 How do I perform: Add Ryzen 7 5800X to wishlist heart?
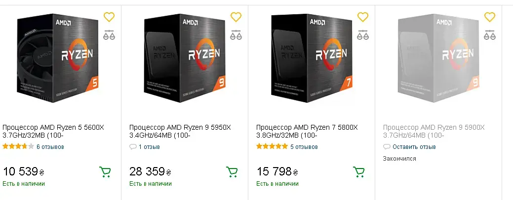click(x=363, y=17)
